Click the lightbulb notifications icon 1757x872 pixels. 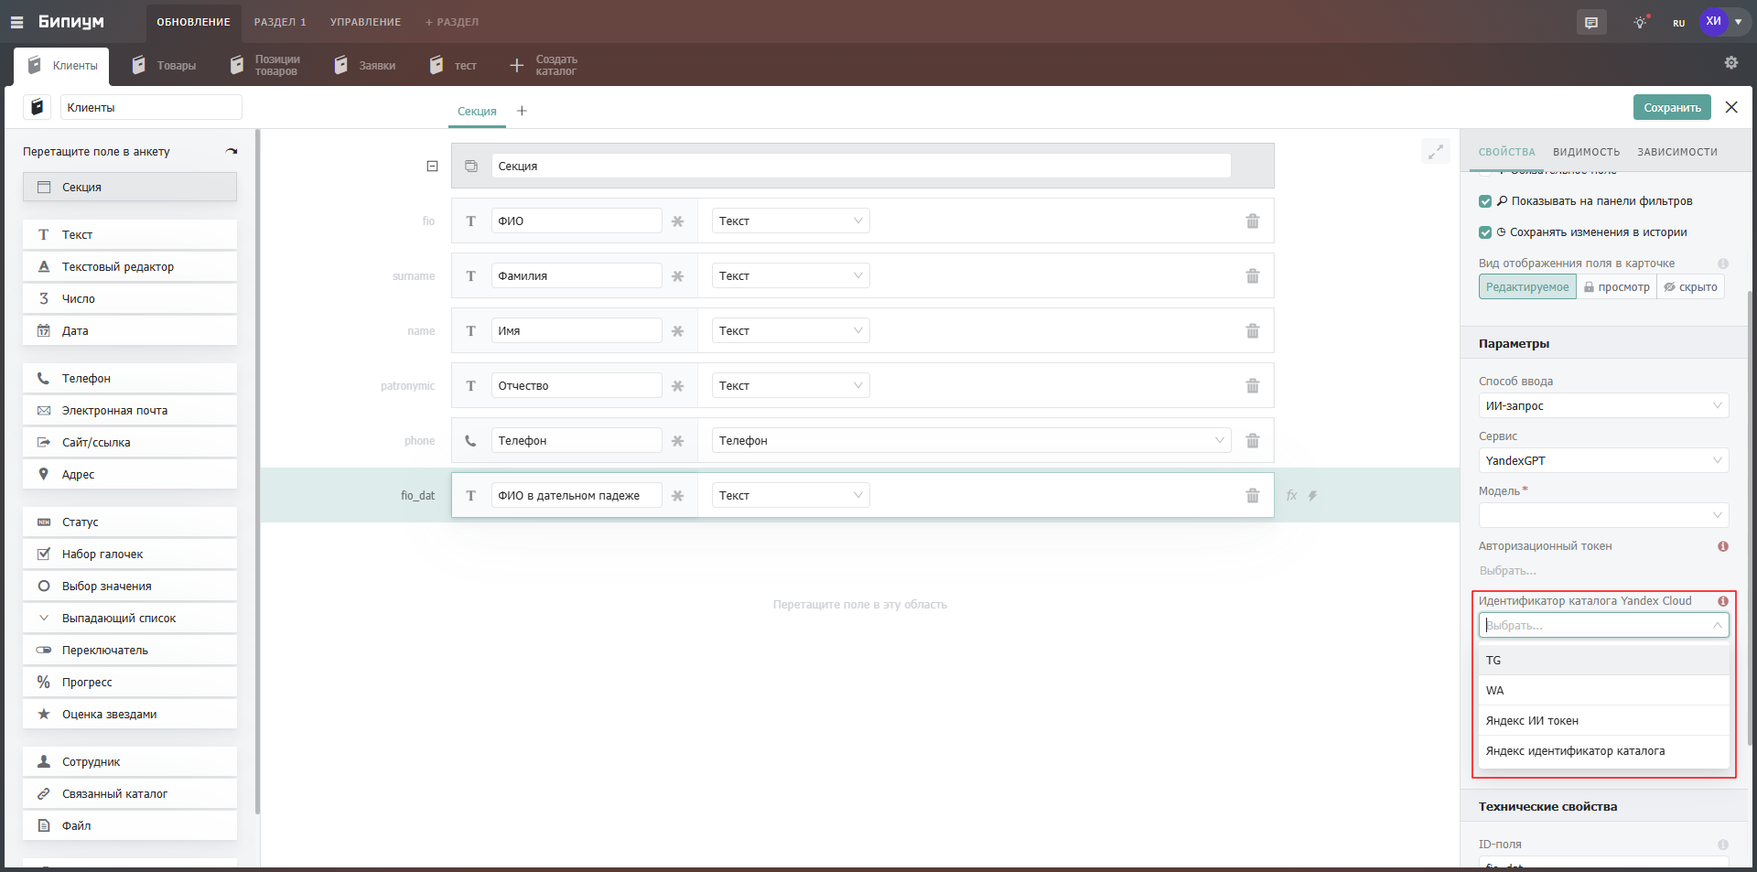pos(1640,23)
